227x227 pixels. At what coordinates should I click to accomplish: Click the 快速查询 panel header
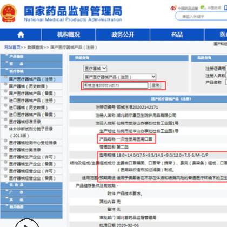coord(129,58)
